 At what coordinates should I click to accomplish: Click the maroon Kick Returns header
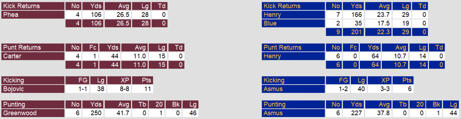pos(22,6)
